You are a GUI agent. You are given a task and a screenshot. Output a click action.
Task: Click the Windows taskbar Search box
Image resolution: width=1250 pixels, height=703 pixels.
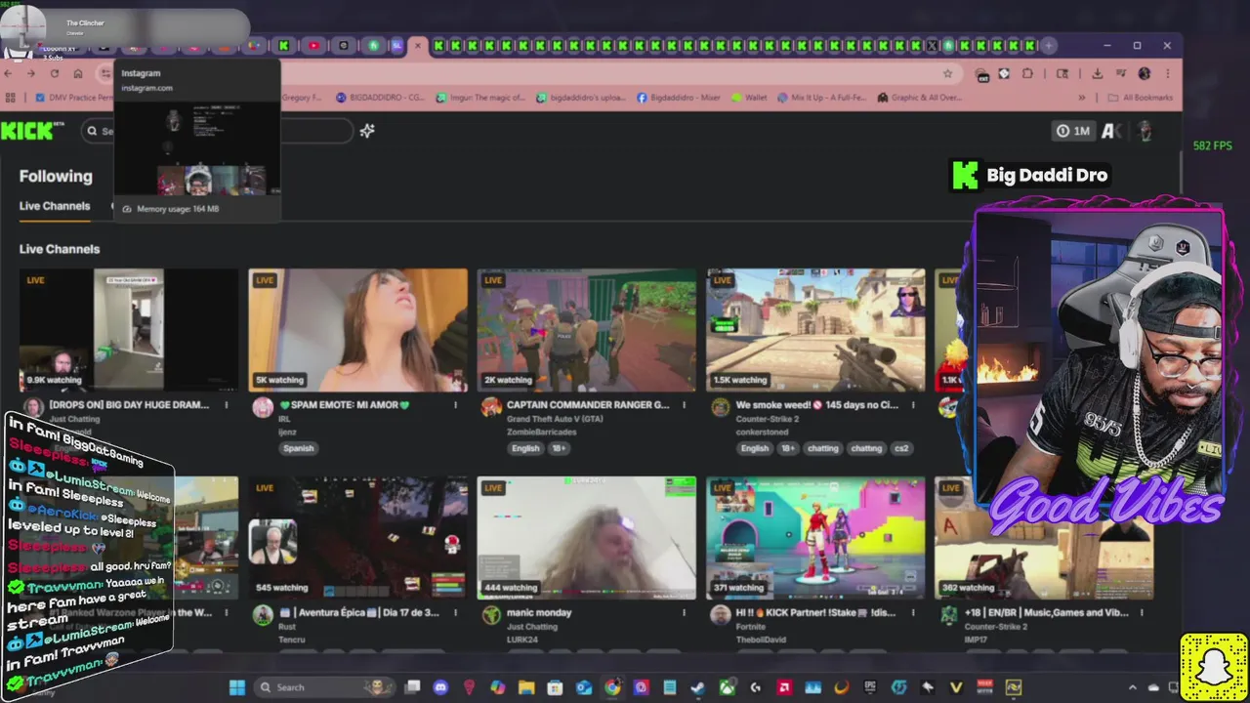(324, 687)
